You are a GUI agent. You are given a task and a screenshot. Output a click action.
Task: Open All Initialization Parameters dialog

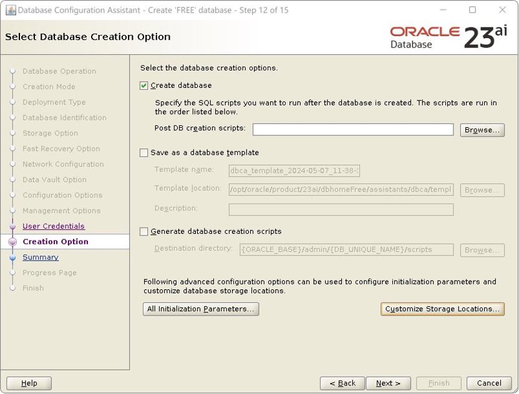tap(200, 309)
